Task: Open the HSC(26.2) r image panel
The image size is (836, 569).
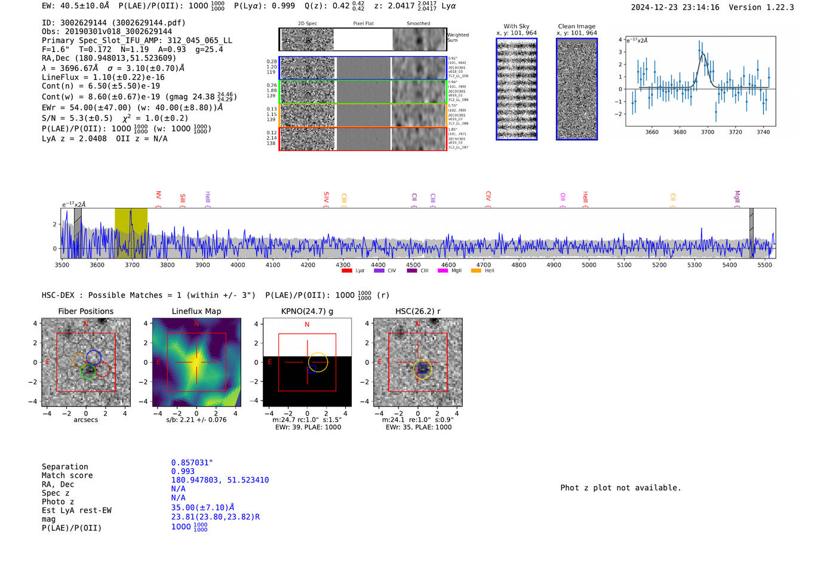Action: (x=417, y=362)
